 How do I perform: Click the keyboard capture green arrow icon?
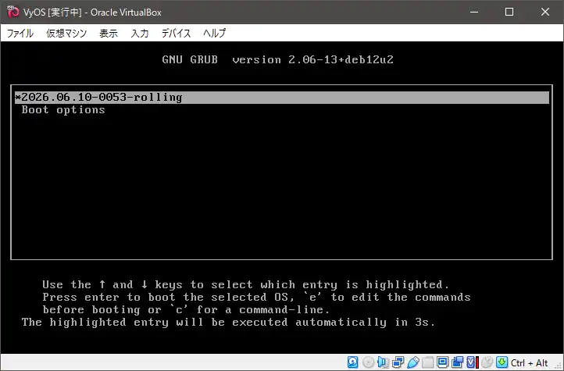click(x=502, y=362)
